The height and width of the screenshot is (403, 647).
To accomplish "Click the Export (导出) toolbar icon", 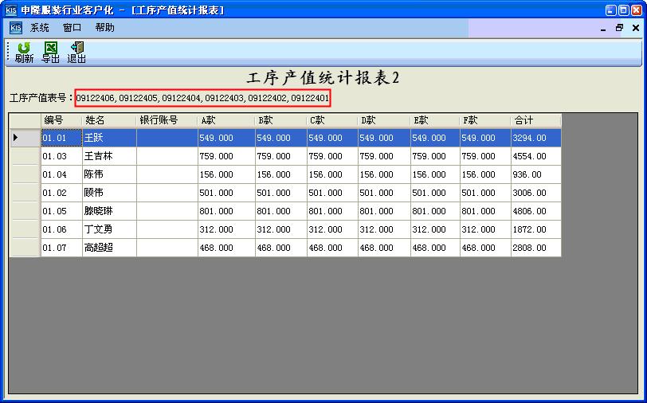I will (x=50, y=53).
